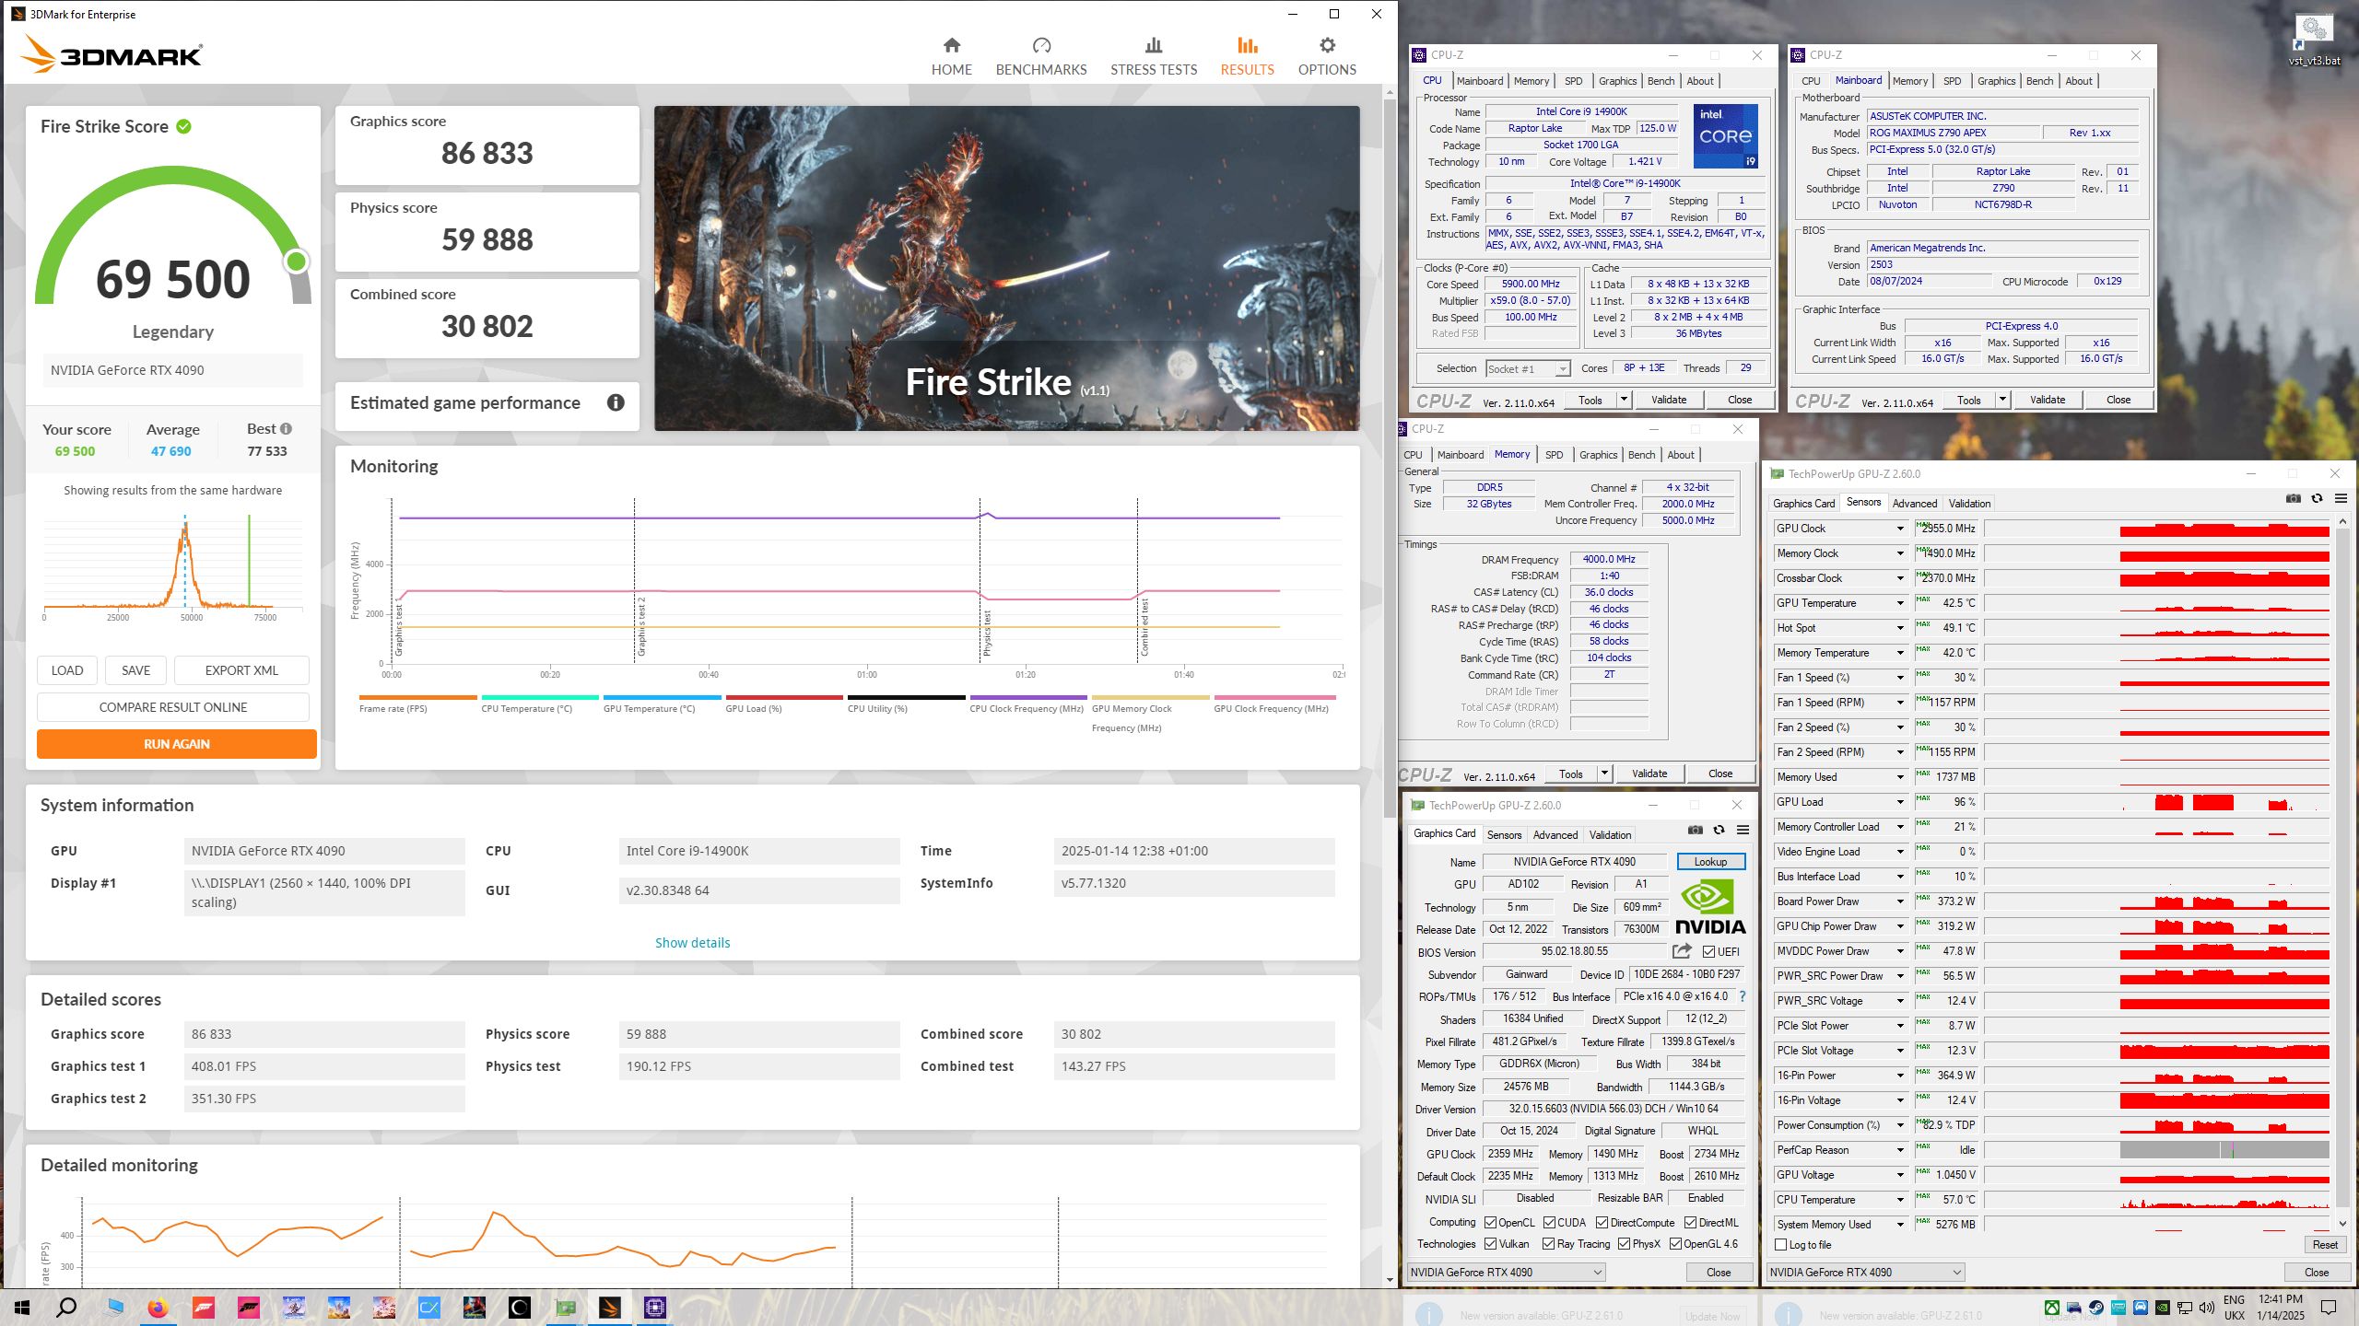
Task: Click the info icon next to Best score
Action: click(287, 429)
